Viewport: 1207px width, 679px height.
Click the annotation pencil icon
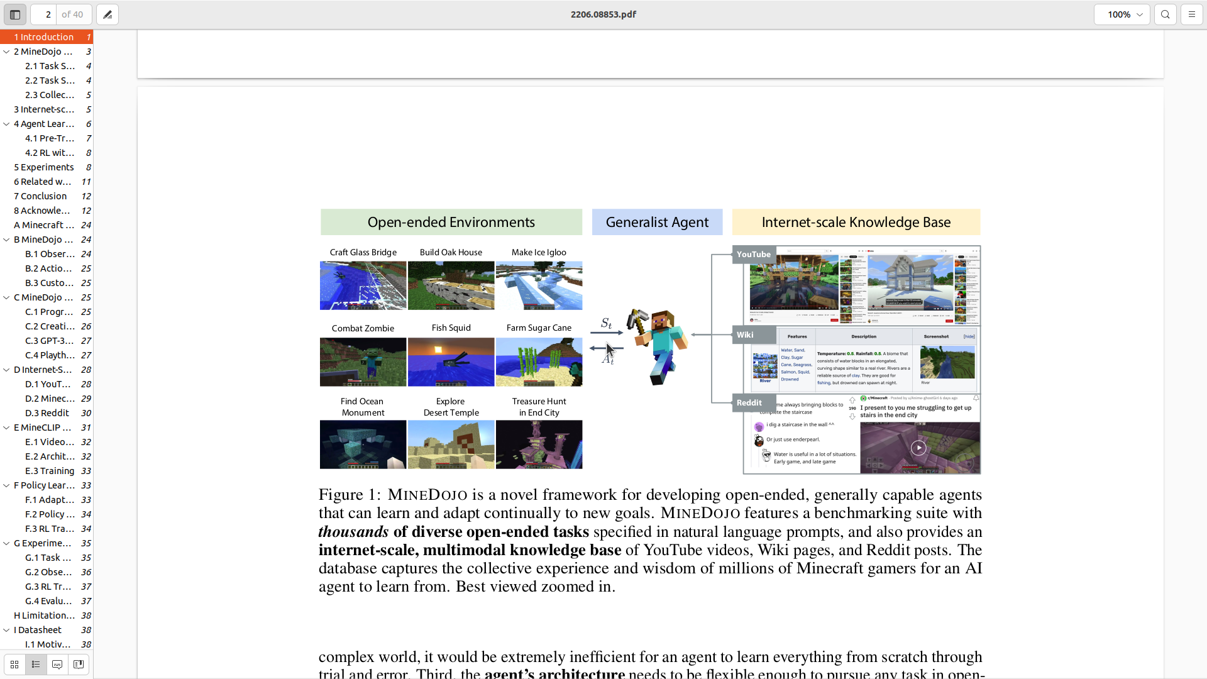pyautogui.click(x=107, y=14)
